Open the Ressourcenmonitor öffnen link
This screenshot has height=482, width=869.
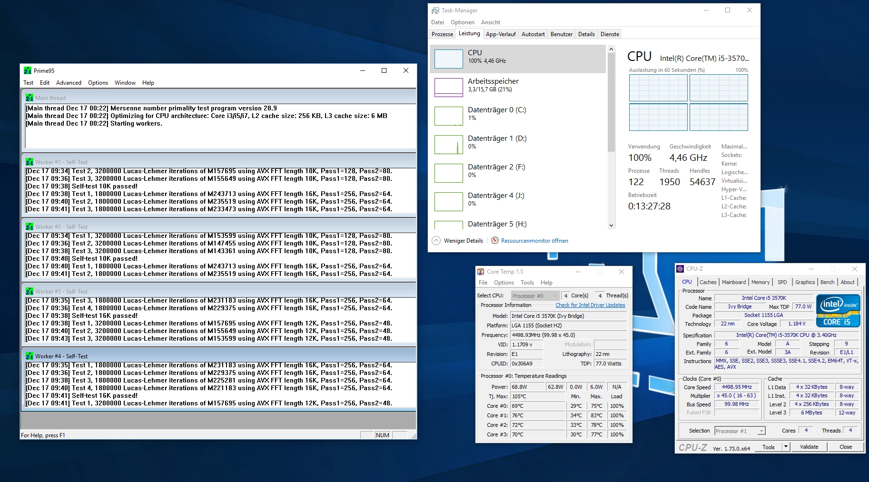click(534, 241)
